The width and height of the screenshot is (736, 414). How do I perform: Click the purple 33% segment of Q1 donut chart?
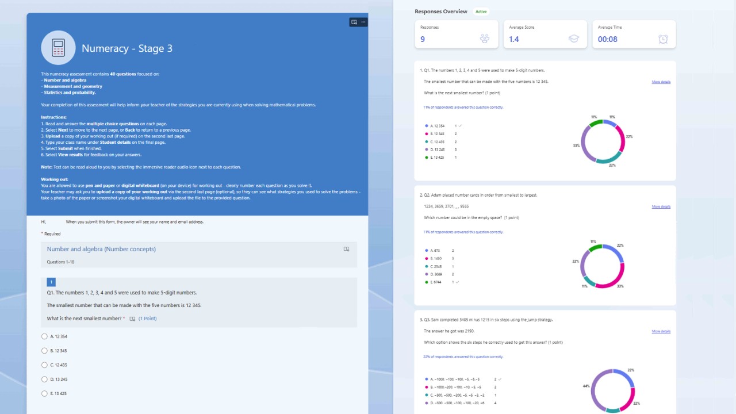point(584,143)
